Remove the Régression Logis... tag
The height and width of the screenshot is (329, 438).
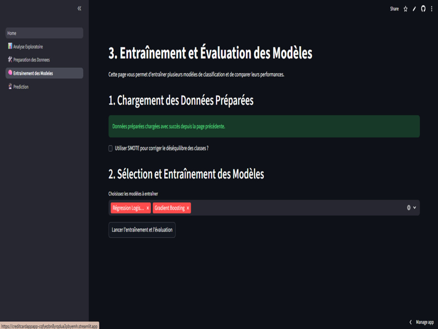click(x=148, y=208)
